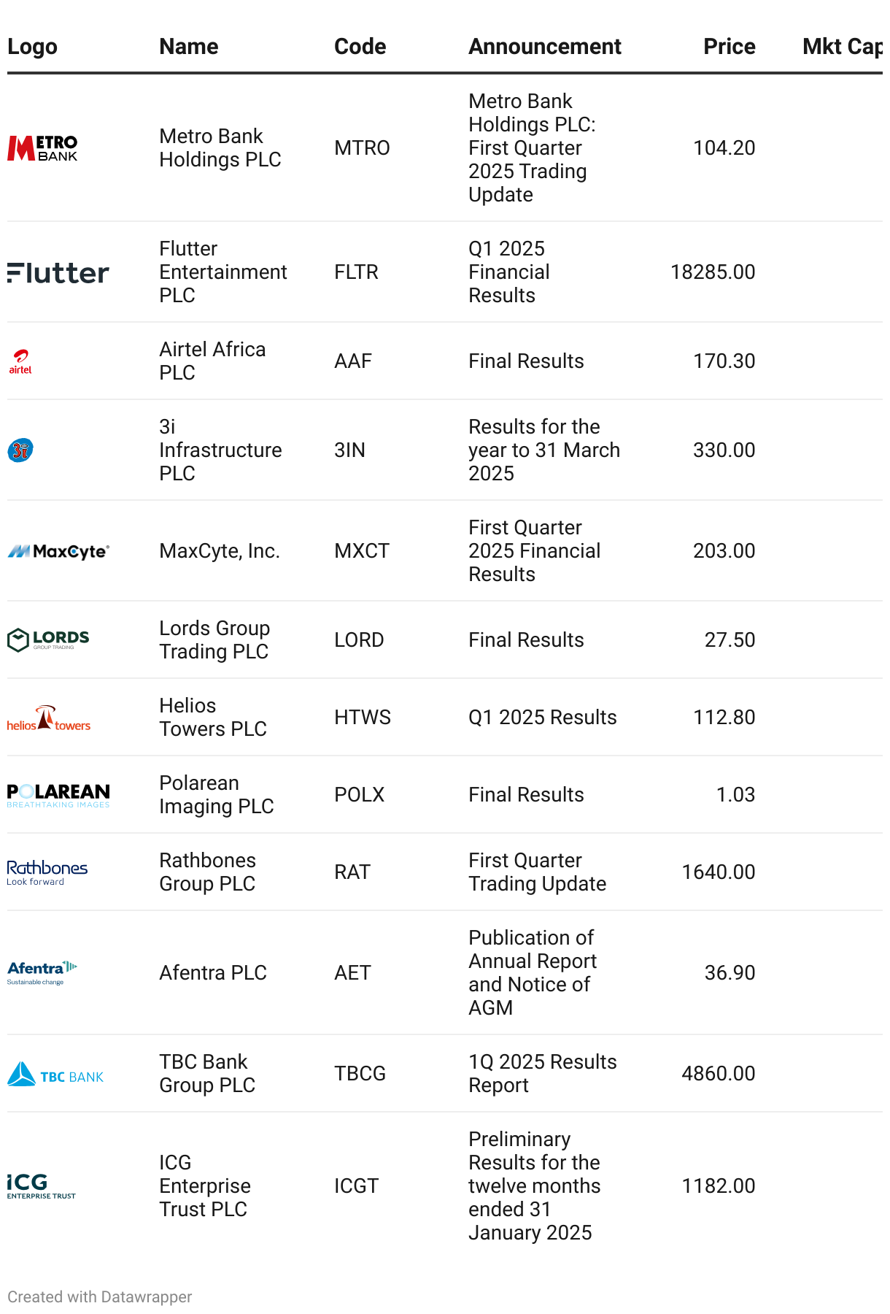Click the Rathbones logo
Screen dimensions: 890x1314
coord(47,872)
